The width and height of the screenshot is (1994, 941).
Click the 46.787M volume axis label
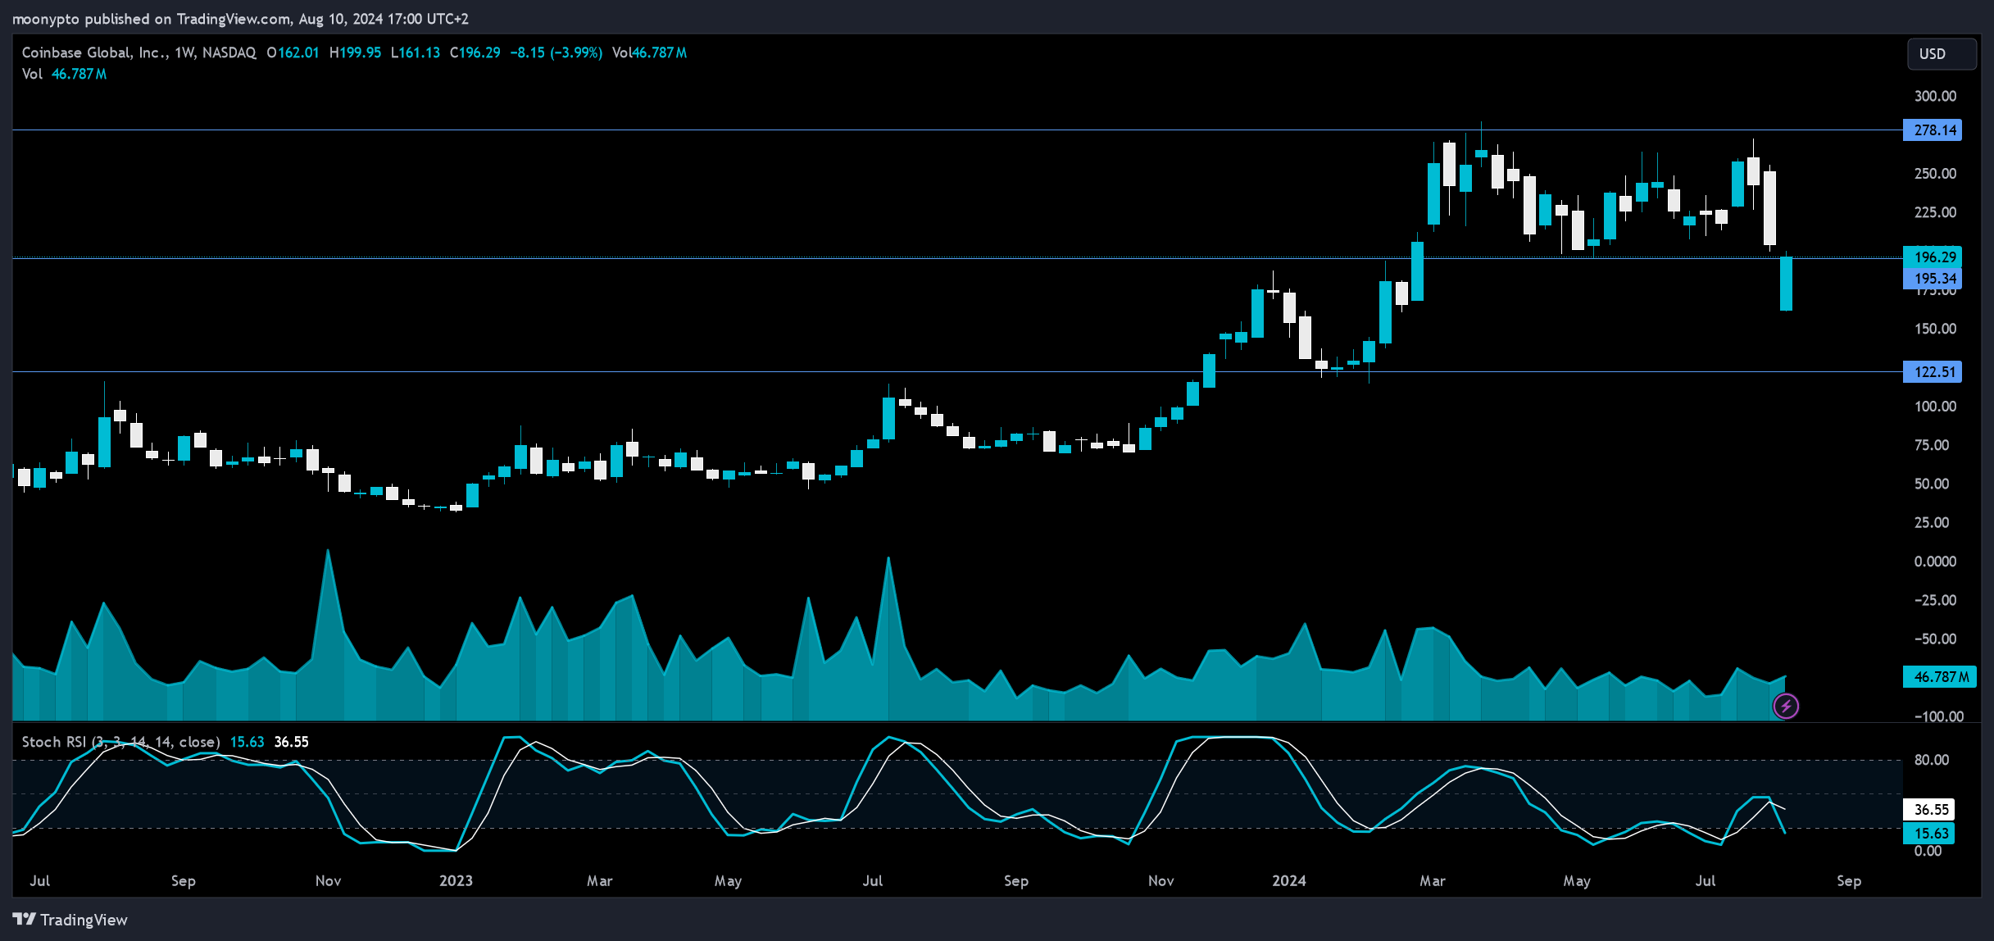pos(1939,677)
